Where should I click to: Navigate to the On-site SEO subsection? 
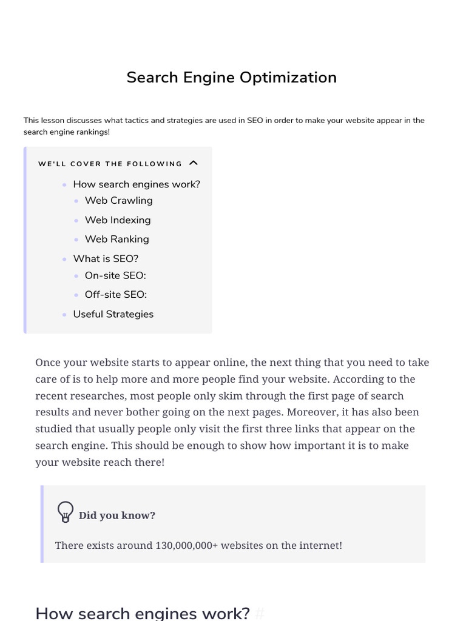115,276
